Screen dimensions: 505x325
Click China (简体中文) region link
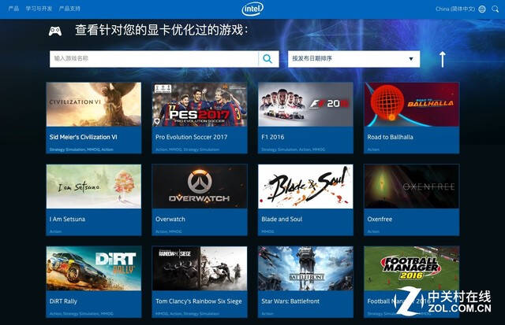click(455, 9)
